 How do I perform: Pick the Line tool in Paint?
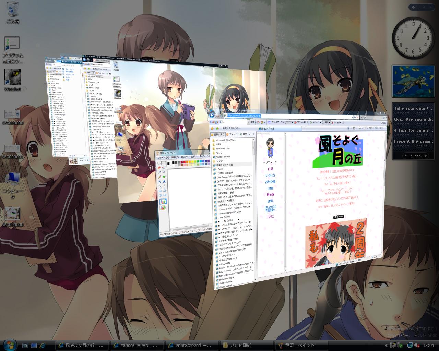coord(160,186)
